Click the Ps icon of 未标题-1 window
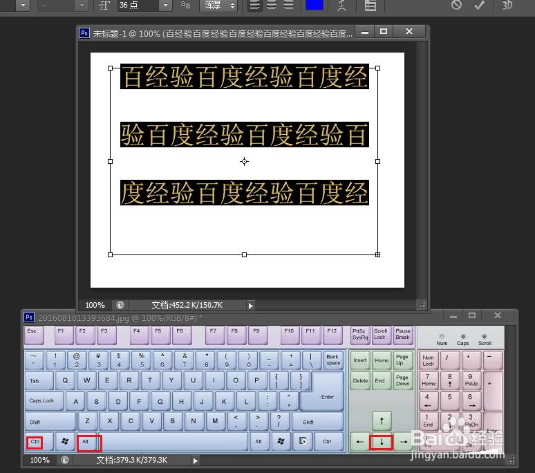535x473 pixels. click(x=84, y=33)
